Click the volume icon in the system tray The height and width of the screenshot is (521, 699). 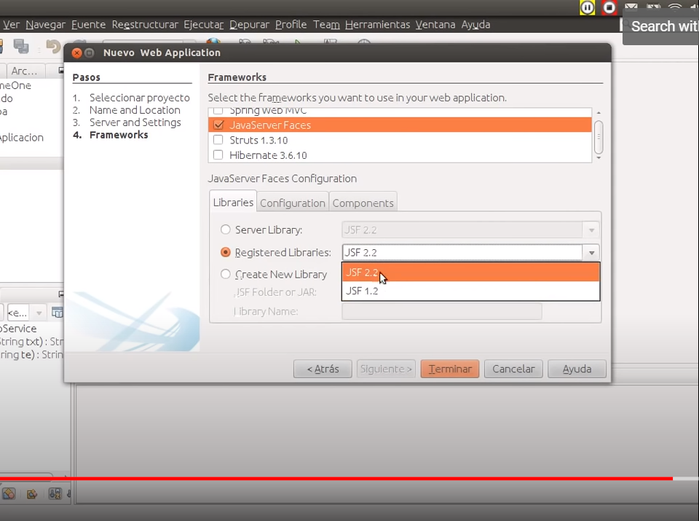pyautogui.click(x=694, y=7)
